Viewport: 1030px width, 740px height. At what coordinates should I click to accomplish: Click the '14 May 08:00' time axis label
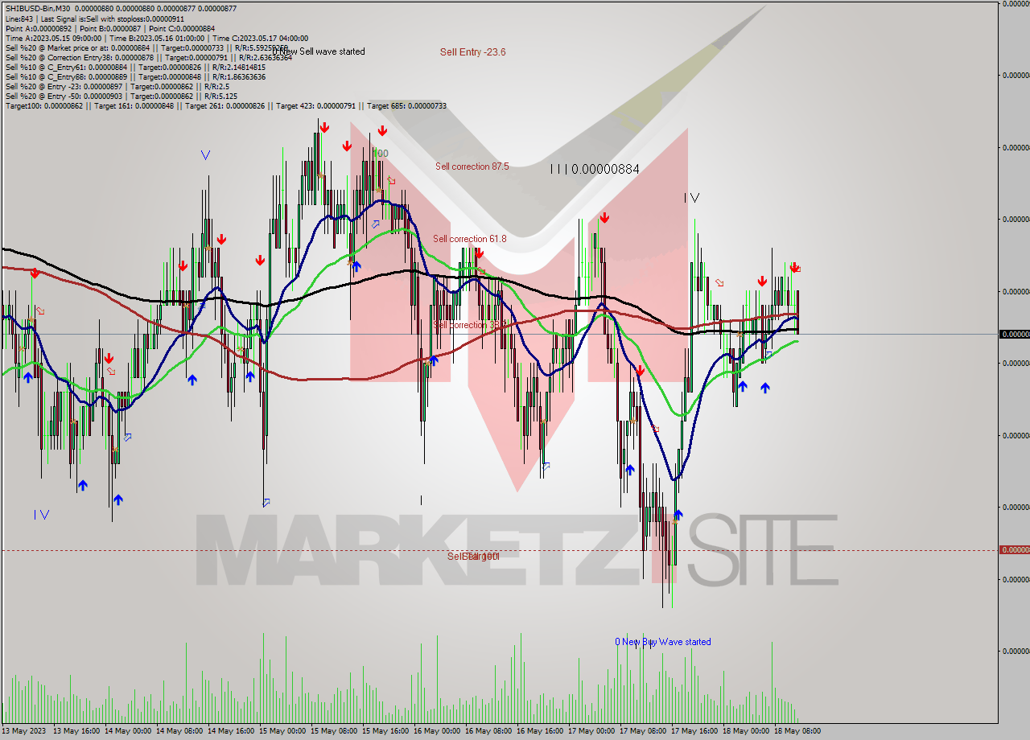(x=179, y=731)
